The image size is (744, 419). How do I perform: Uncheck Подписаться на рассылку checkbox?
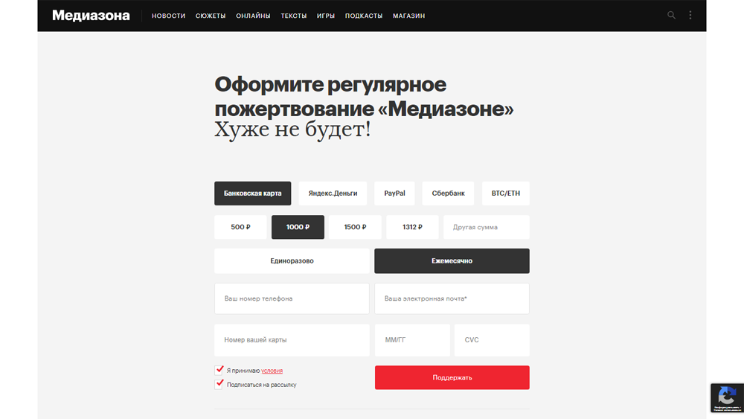pyautogui.click(x=219, y=384)
